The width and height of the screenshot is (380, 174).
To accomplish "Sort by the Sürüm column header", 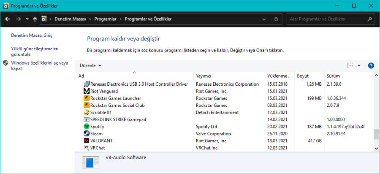I will [x=348, y=76].
